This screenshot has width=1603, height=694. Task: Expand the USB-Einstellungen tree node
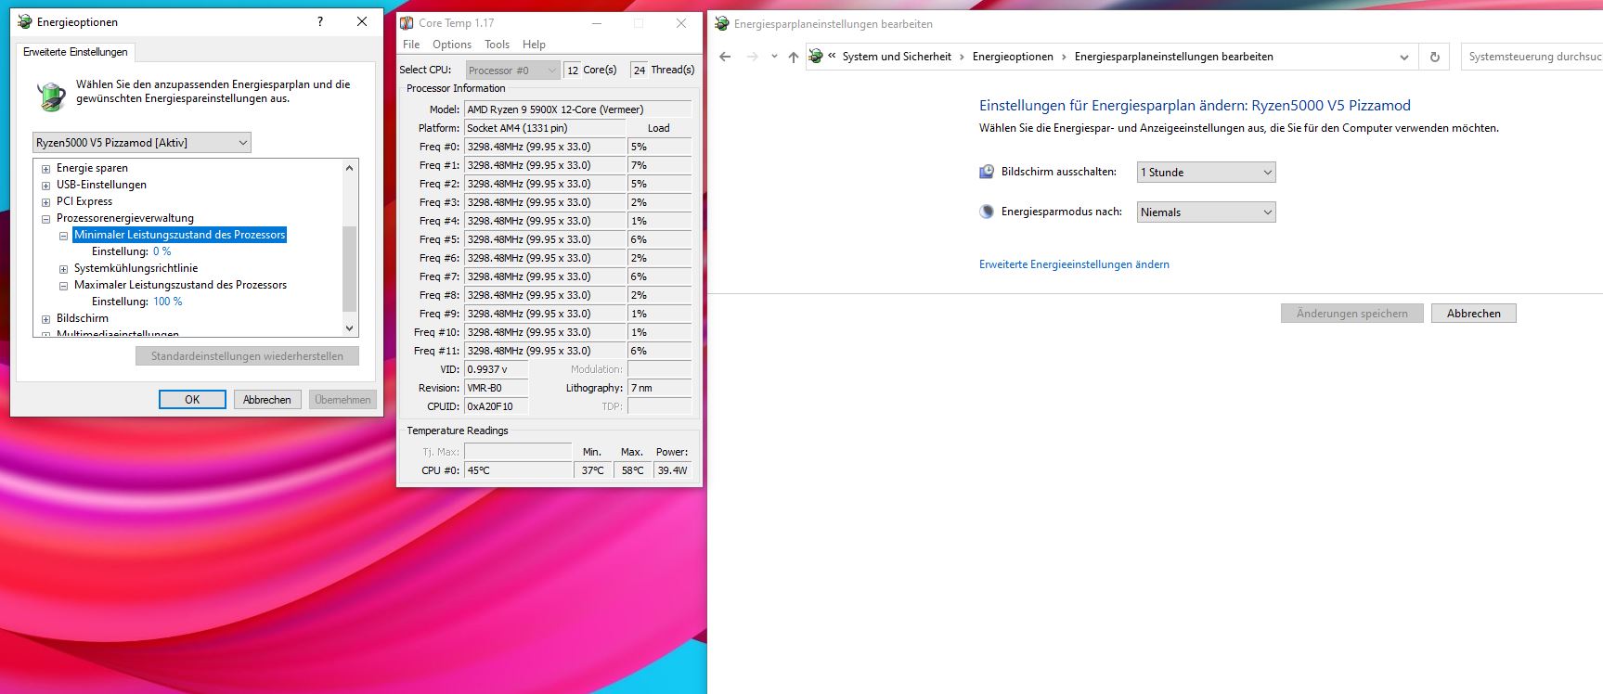point(45,186)
